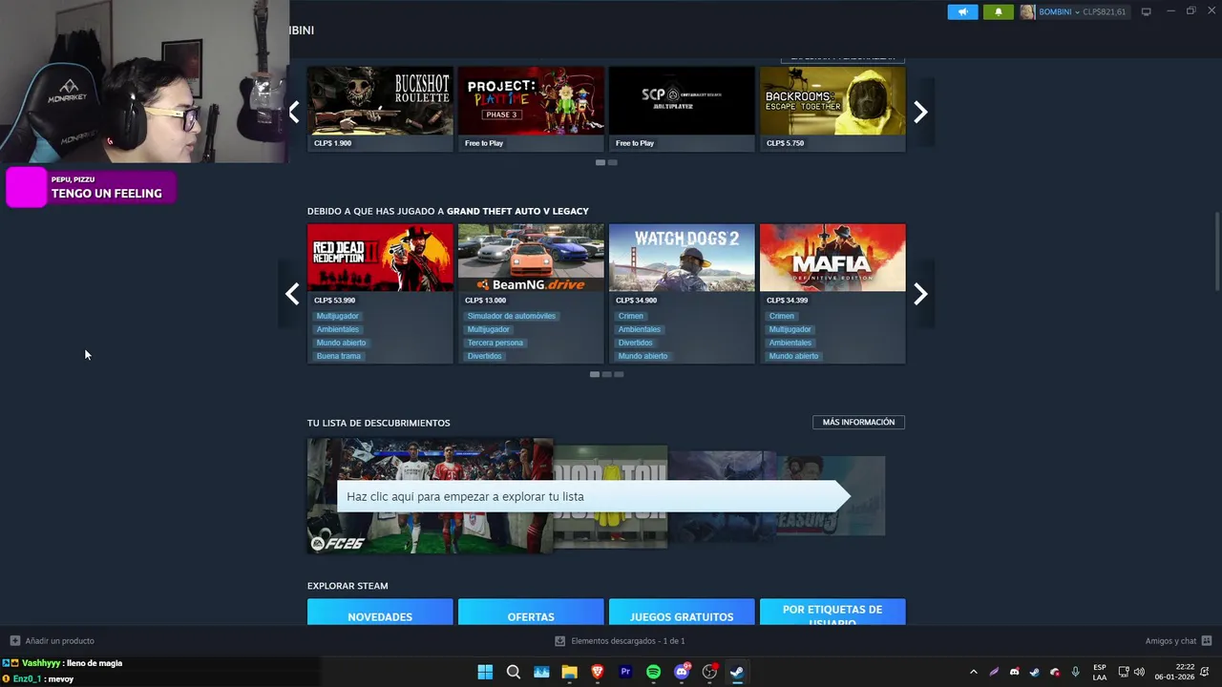
Task: Open Premiere Pro from taskbar
Action: 625,672
